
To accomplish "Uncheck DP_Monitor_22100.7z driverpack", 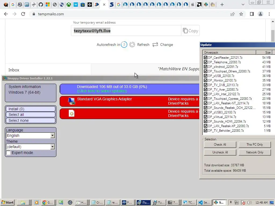I will pyautogui.click(x=205, y=80).
